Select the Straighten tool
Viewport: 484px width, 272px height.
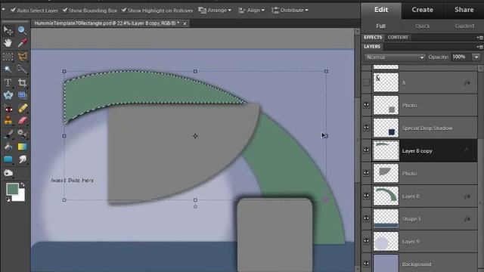(22, 95)
